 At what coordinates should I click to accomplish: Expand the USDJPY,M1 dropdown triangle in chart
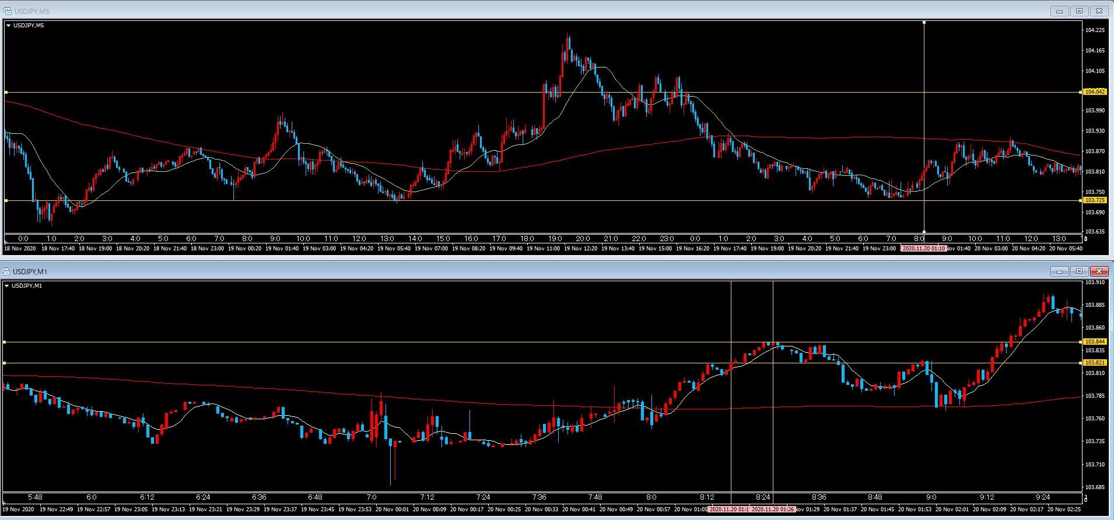coord(6,286)
